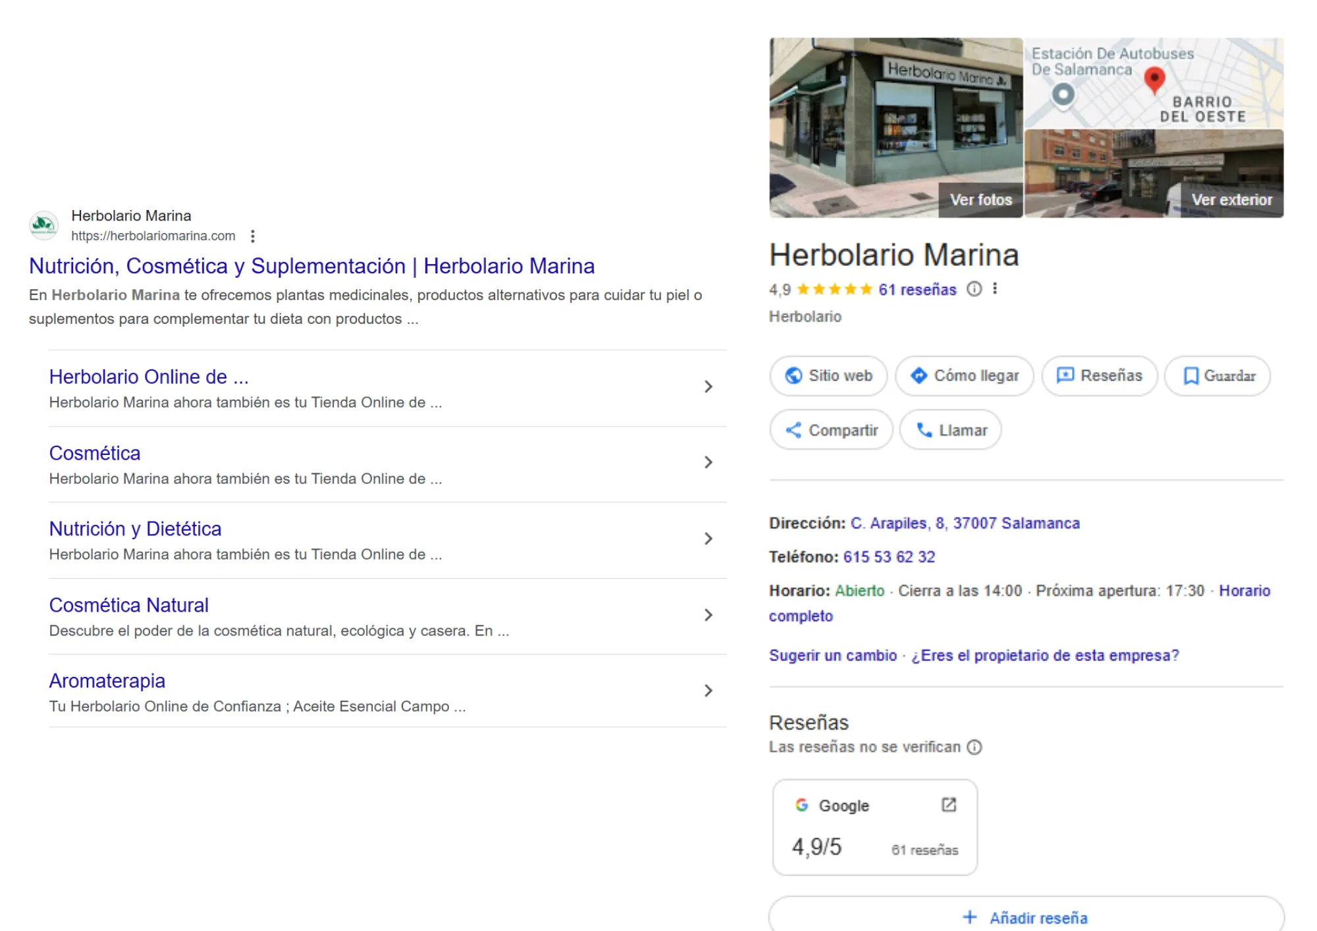
Task: Open the Reseñas button in knowledge panel
Action: click(x=1099, y=376)
